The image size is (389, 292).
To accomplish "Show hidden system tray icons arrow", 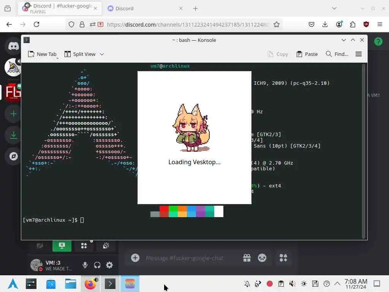I will (x=337, y=284).
